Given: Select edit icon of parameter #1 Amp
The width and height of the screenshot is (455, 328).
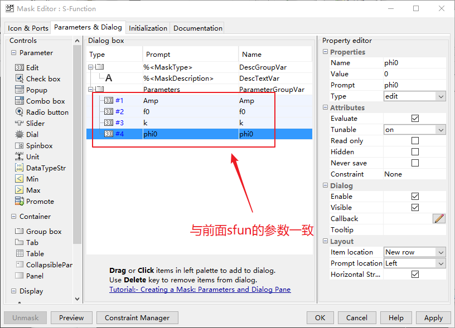Looking at the screenshot, I should click(109, 101).
